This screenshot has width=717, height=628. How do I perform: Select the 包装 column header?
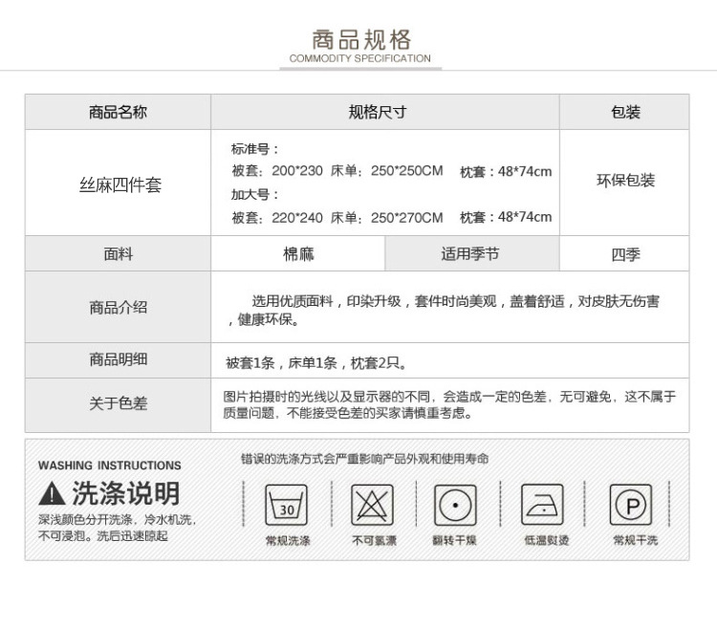(625, 112)
